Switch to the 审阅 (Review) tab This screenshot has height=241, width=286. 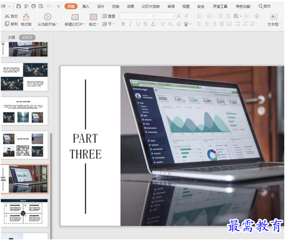pyautogui.click(x=171, y=6)
